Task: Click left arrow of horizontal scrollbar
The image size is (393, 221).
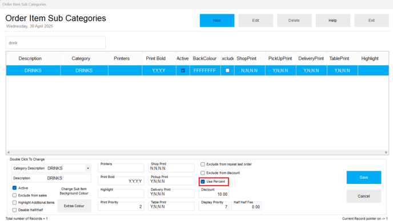Action: point(8,152)
